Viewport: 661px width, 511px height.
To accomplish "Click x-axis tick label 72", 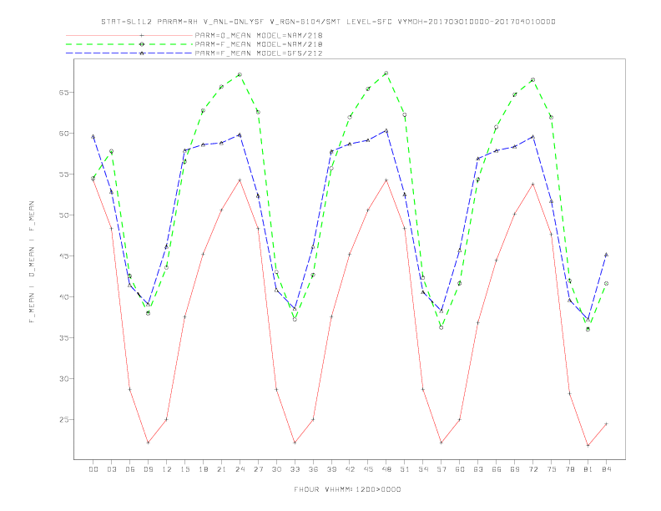I will (x=533, y=469).
